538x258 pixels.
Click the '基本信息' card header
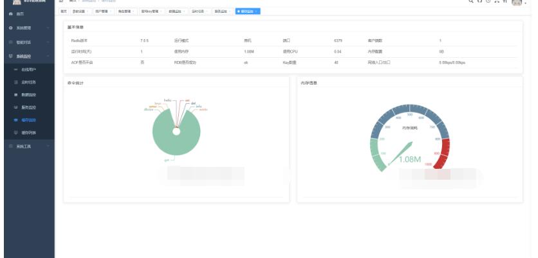point(75,27)
